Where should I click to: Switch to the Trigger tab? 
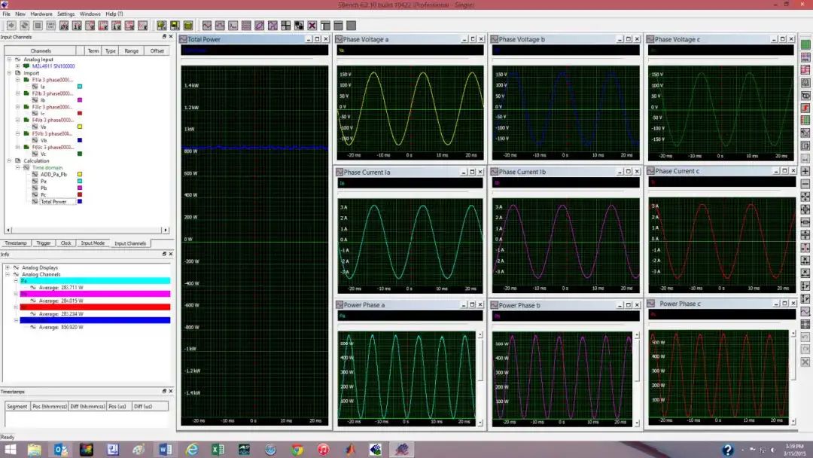pos(44,243)
